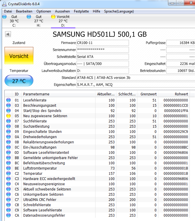Click the Standard field ATA8-ACS

tap(136, 78)
